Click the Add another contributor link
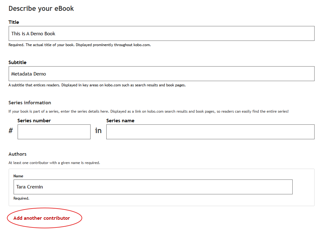The height and width of the screenshot is (229, 326). click(x=42, y=218)
